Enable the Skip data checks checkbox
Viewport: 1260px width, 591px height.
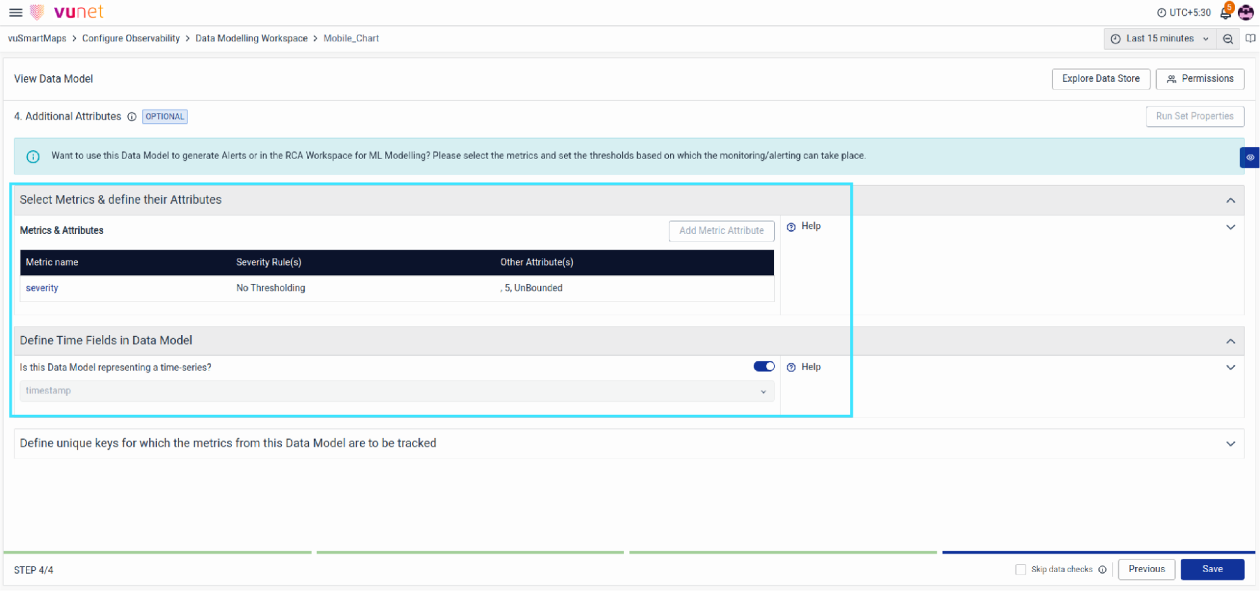pos(1020,570)
